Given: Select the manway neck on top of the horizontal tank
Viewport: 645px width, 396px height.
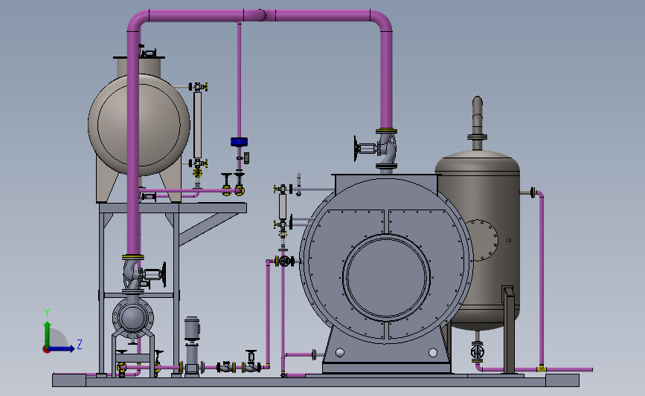Looking at the screenshot, I should click(139, 65).
